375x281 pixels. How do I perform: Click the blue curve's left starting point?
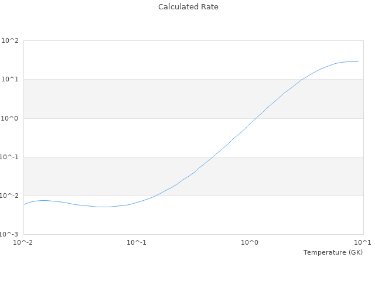point(24,204)
